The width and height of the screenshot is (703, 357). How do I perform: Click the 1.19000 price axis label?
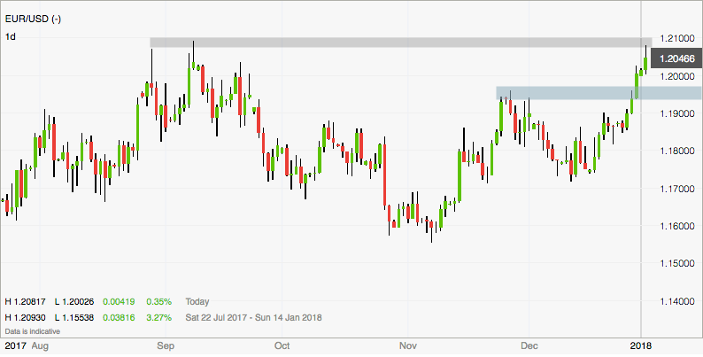point(677,113)
